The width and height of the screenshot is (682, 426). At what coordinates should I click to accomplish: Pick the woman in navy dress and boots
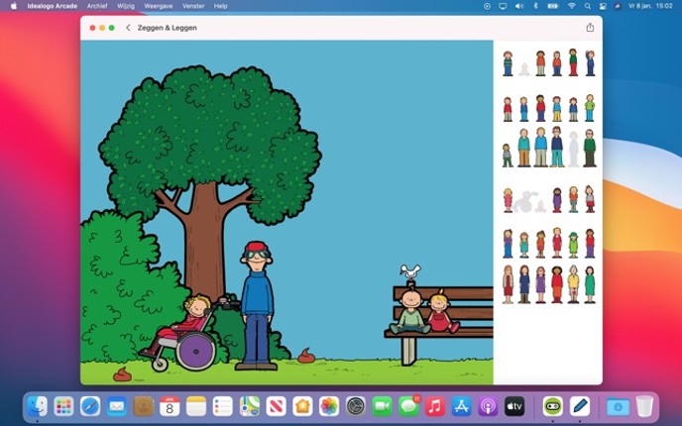[x=524, y=284]
